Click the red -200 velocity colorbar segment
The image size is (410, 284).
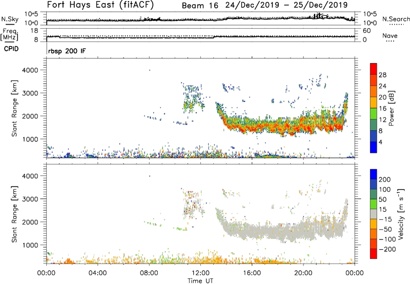(x=374, y=254)
